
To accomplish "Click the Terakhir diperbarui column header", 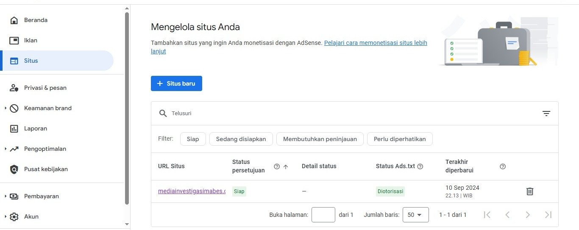I will 459,166.
